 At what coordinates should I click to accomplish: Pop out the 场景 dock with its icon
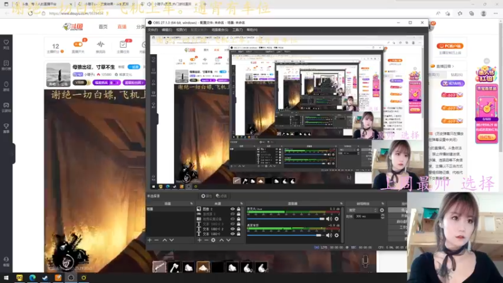click(192, 204)
